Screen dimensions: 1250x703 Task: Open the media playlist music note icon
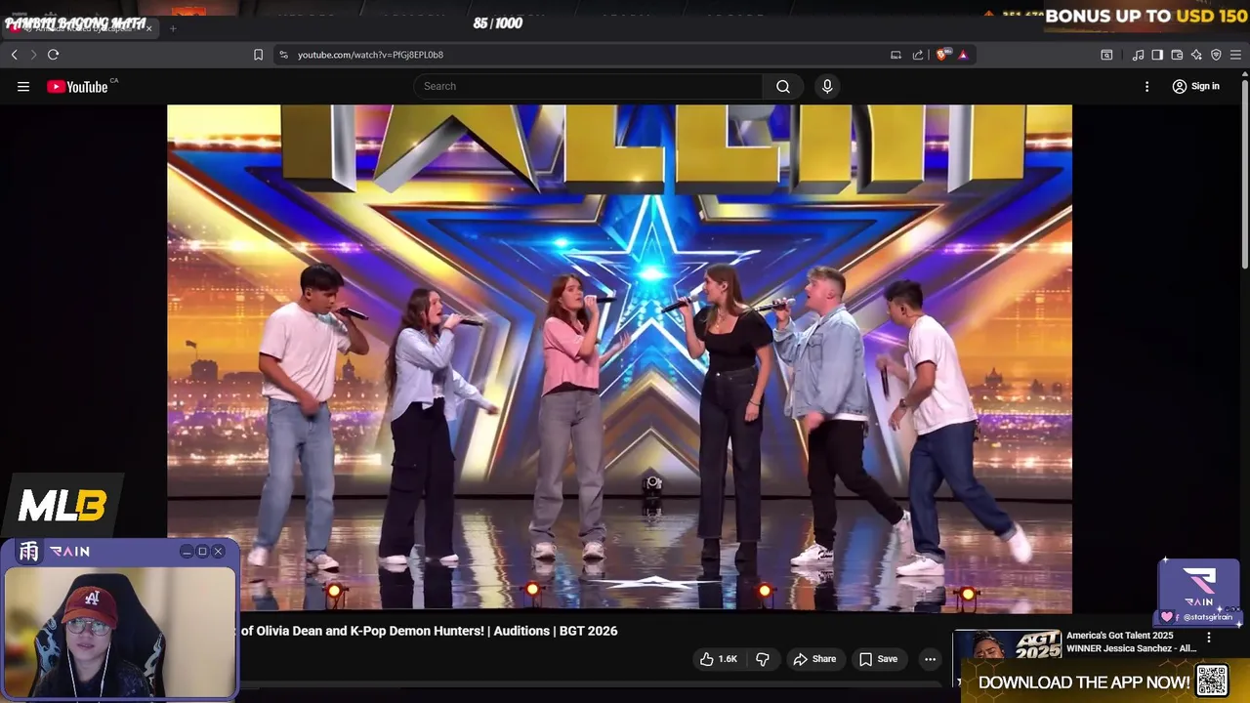(1138, 55)
